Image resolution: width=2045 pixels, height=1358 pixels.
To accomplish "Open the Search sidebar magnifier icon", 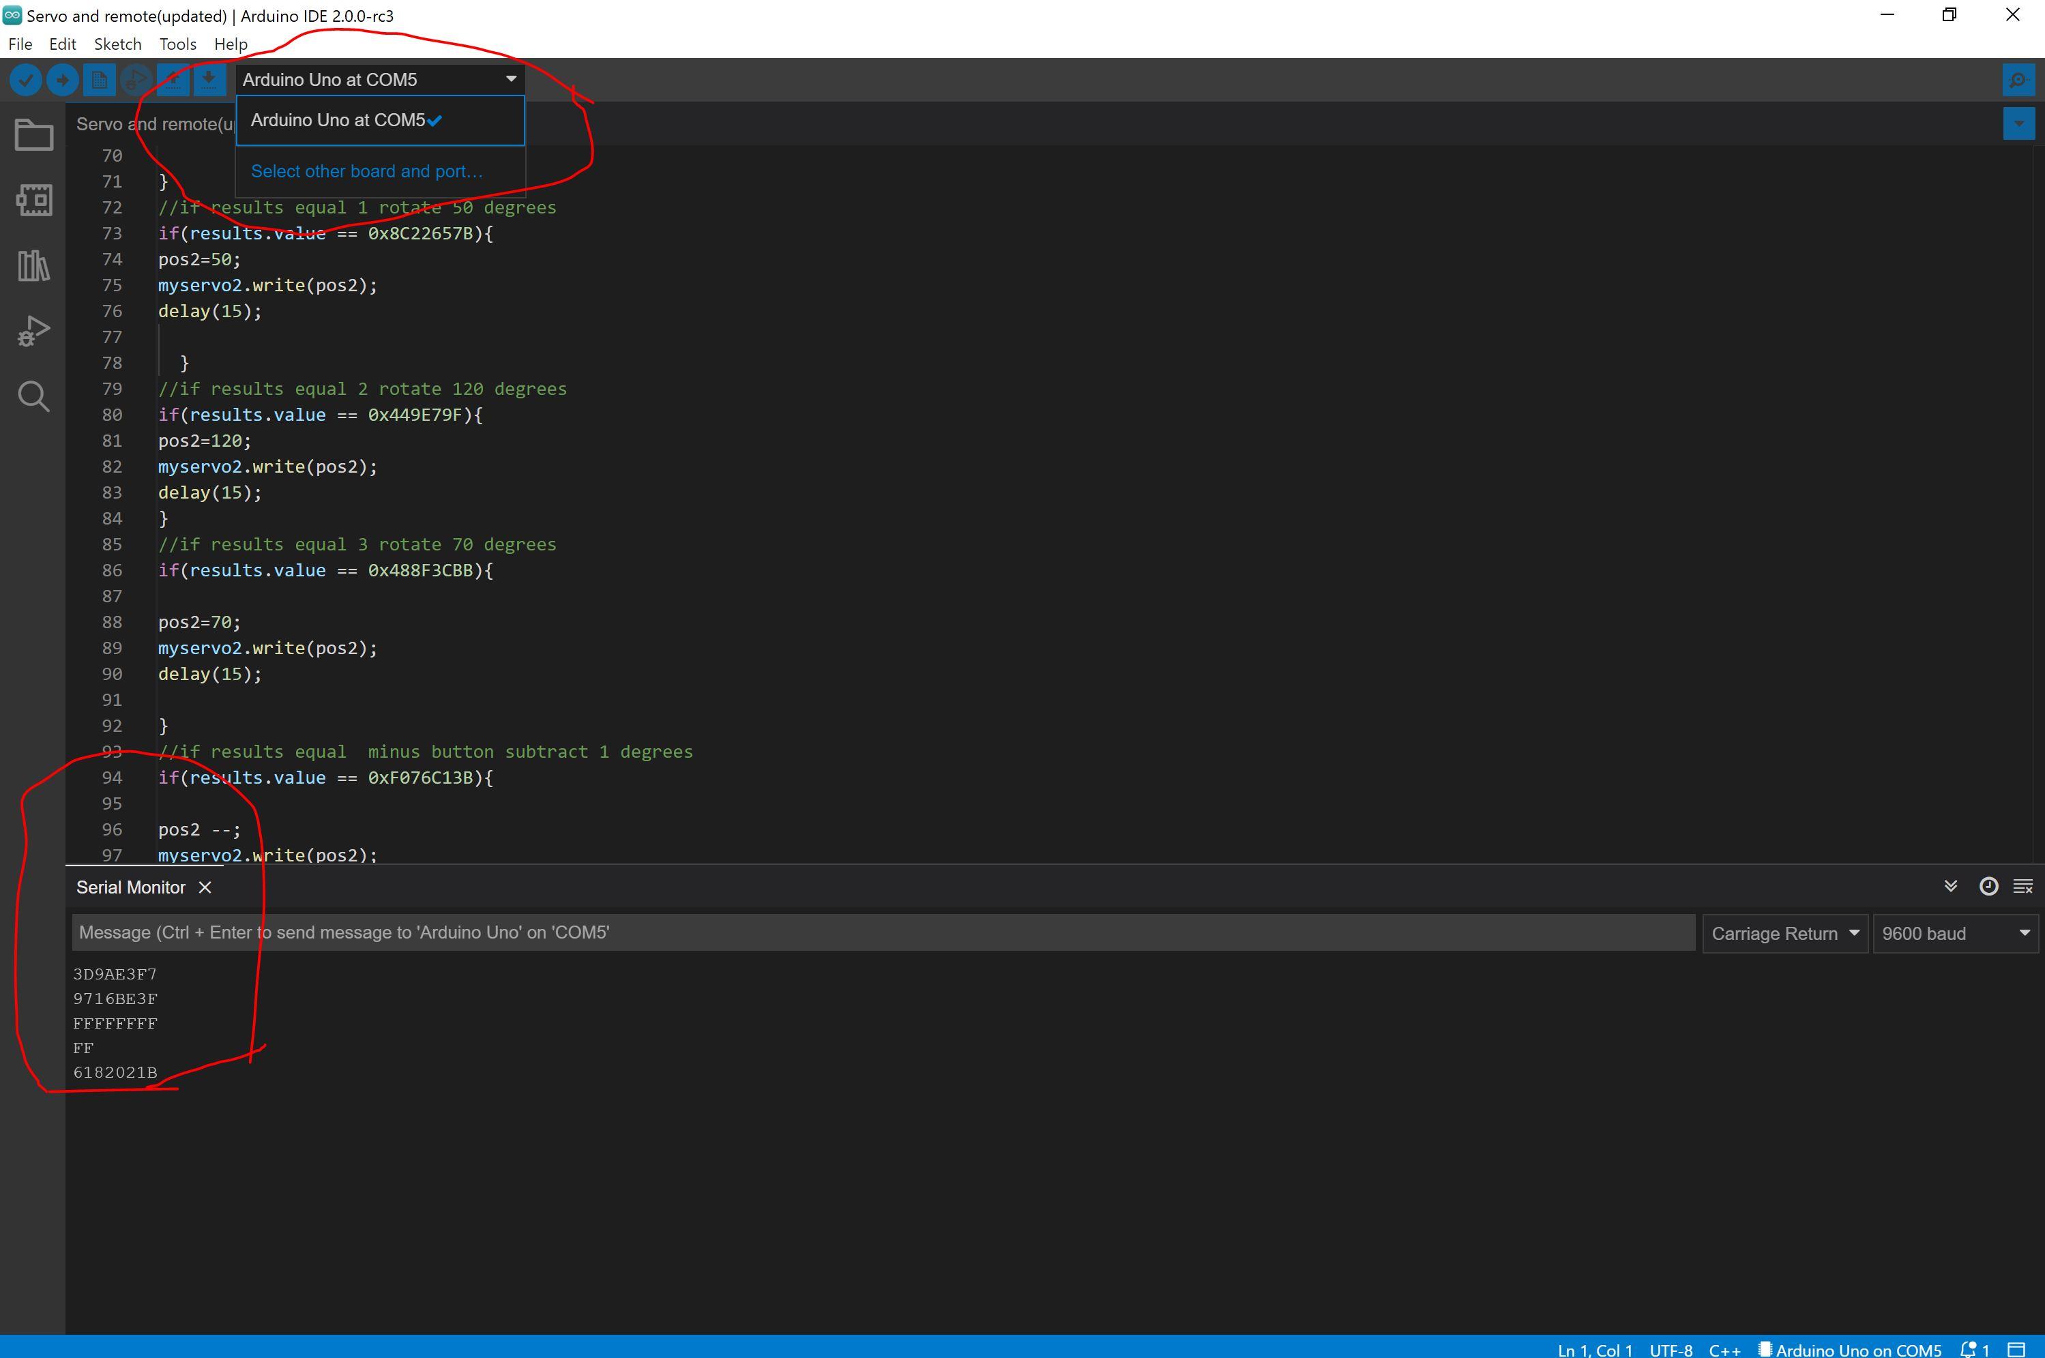I will pyautogui.click(x=34, y=397).
